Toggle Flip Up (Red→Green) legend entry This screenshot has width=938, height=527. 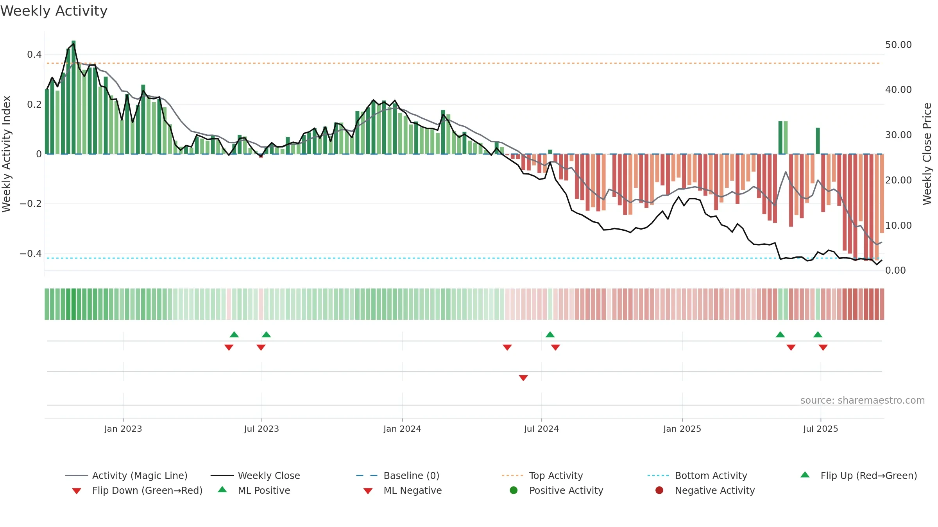859,475
